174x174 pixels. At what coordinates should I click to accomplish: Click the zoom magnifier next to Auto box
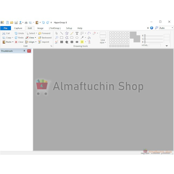(156, 28)
